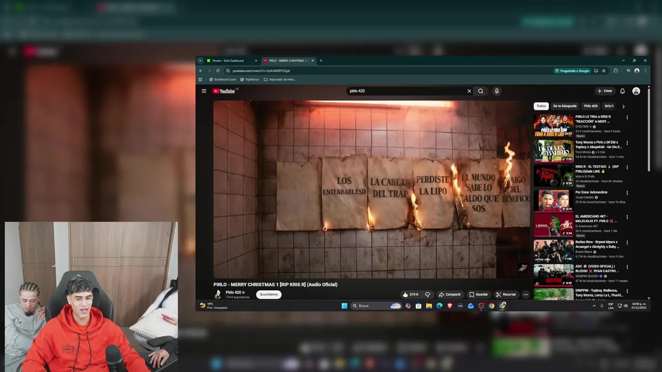Open Brave browser from taskbar
The width and height of the screenshot is (662, 372).
(x=449, y=306)
